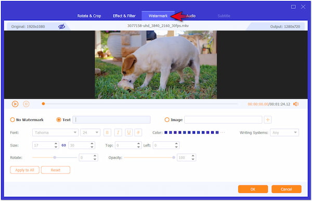Viewport: 312px width, 201px height.
Task: Pick the first color swatch
Action: [166, 132]
